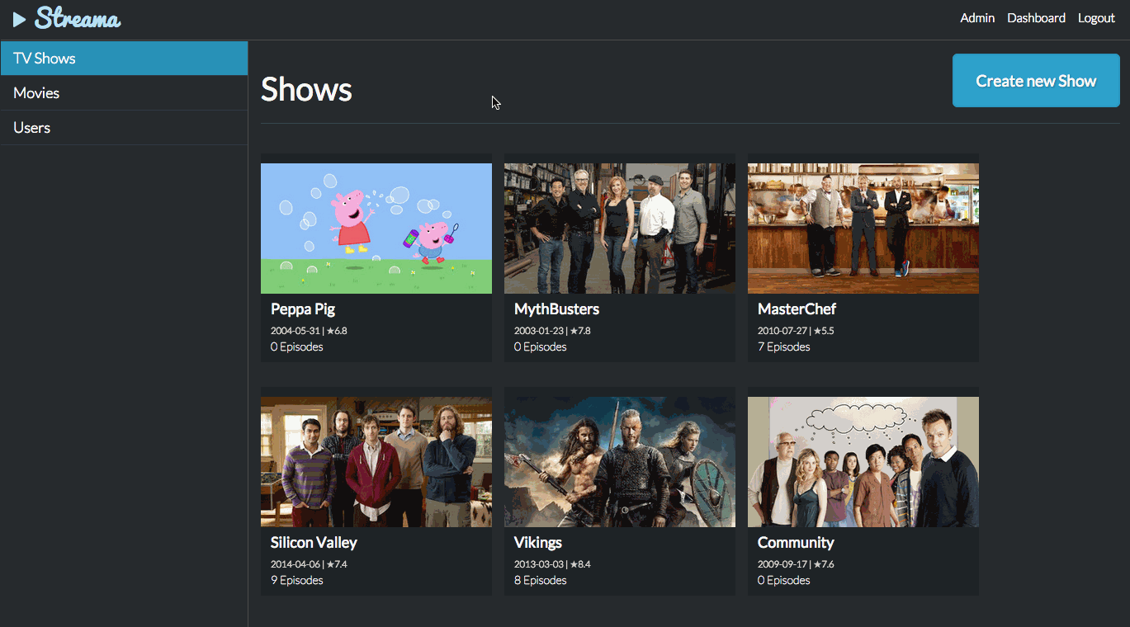Open the Movies section in the sidebar
Viewport: 1130px width, 627px height.
point(124,93)
